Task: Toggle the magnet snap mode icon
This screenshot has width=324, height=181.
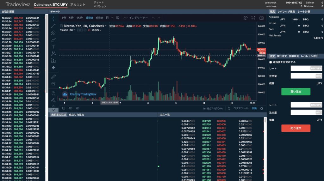Action: pyautogui.click(x=53, y=94)
